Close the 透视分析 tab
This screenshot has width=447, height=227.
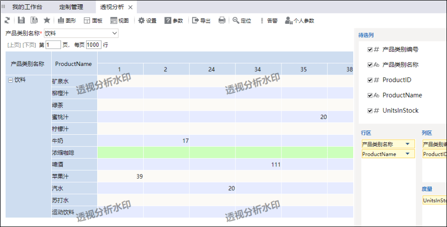[130, 7]
